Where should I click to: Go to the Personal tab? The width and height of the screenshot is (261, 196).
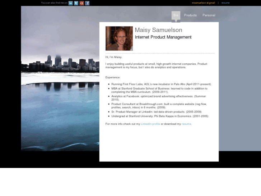tap(209, 15)
